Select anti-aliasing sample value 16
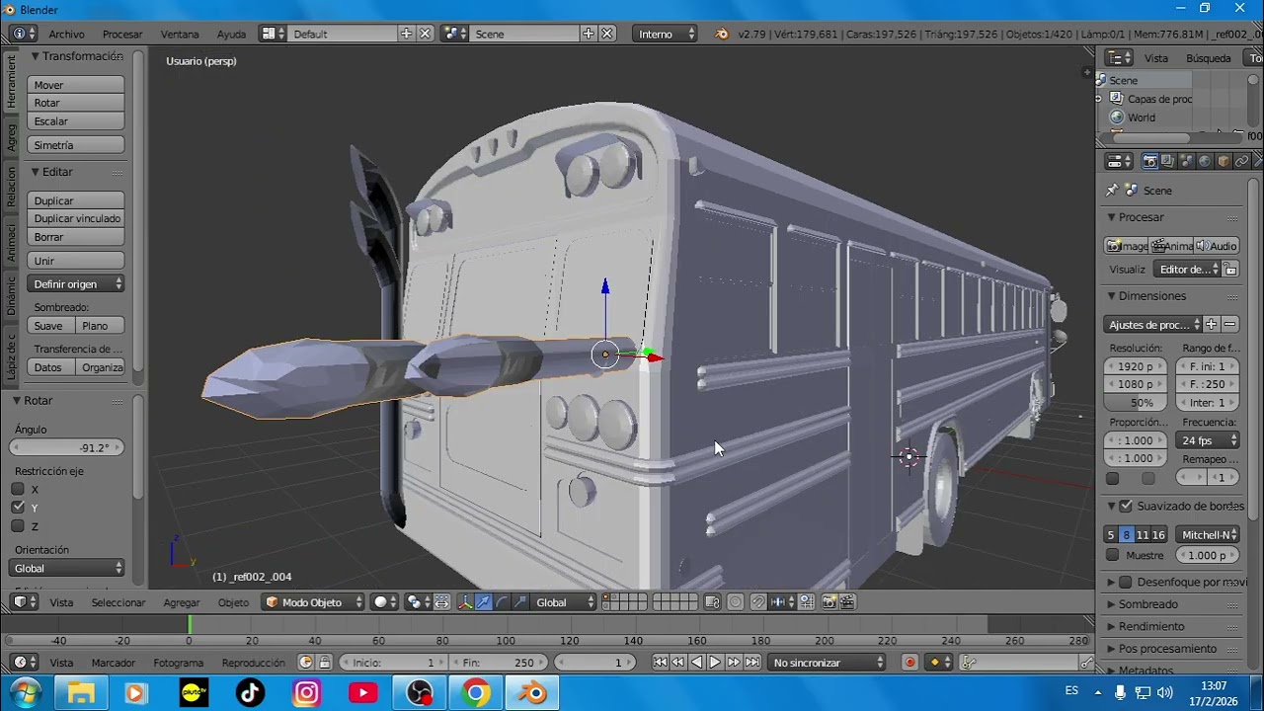Screen dimensions: 1264x711 point(1158,535)
